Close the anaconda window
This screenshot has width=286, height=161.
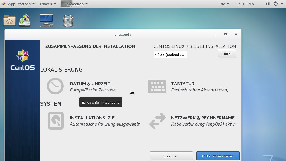pyautogui.click(x=236, y=34)
